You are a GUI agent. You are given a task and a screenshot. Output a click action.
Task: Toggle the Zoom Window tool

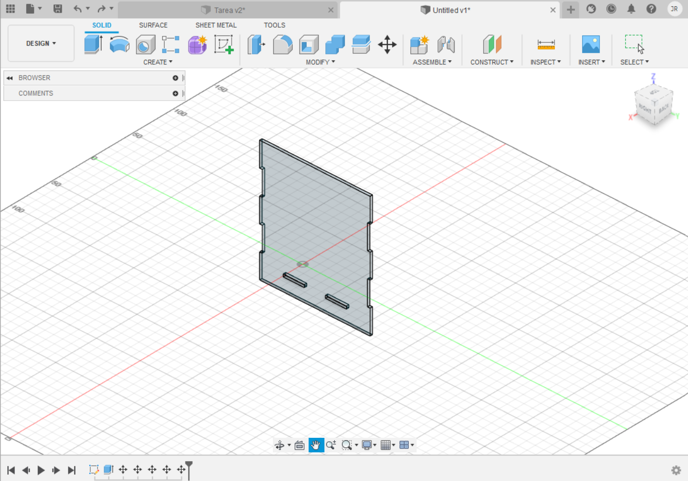[347, 445]
